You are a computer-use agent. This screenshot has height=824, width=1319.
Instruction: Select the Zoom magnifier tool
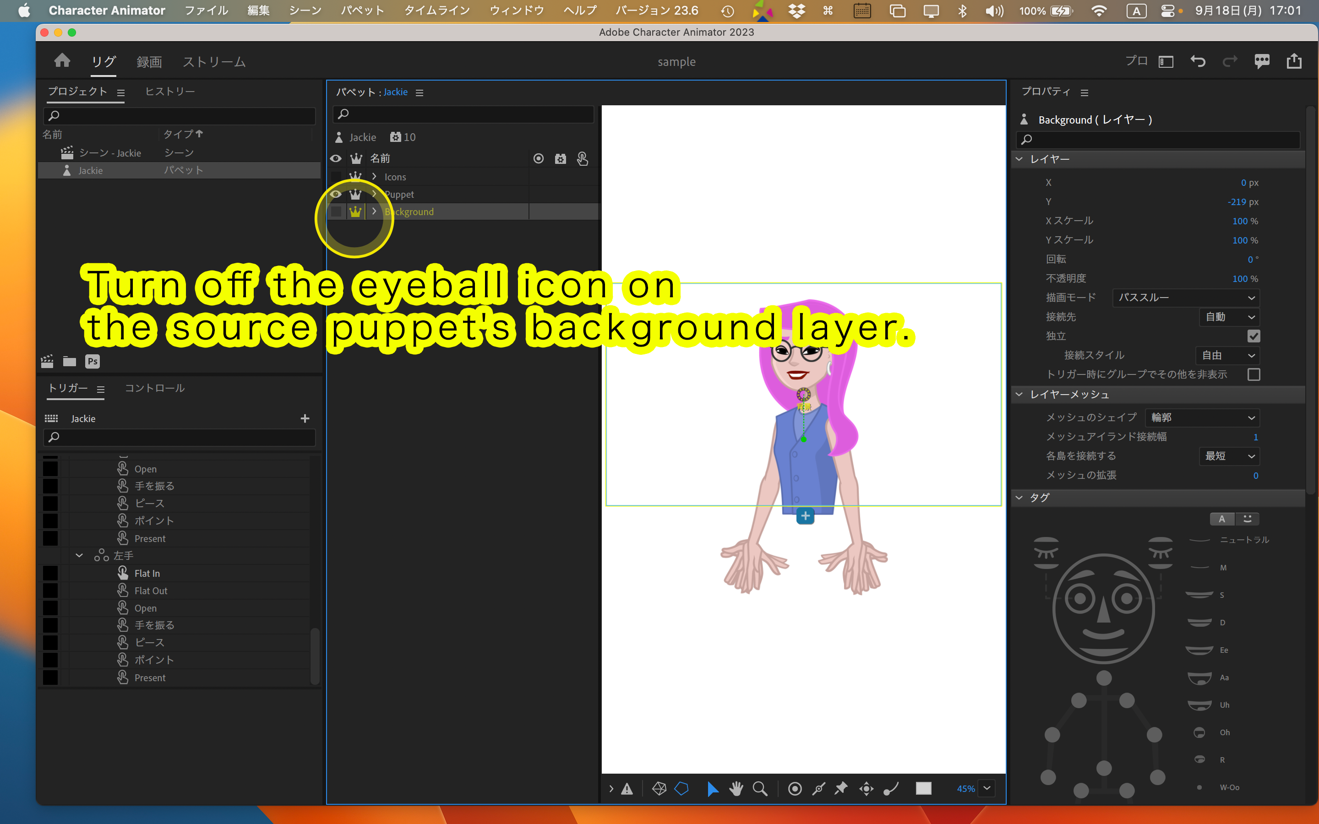760,788
